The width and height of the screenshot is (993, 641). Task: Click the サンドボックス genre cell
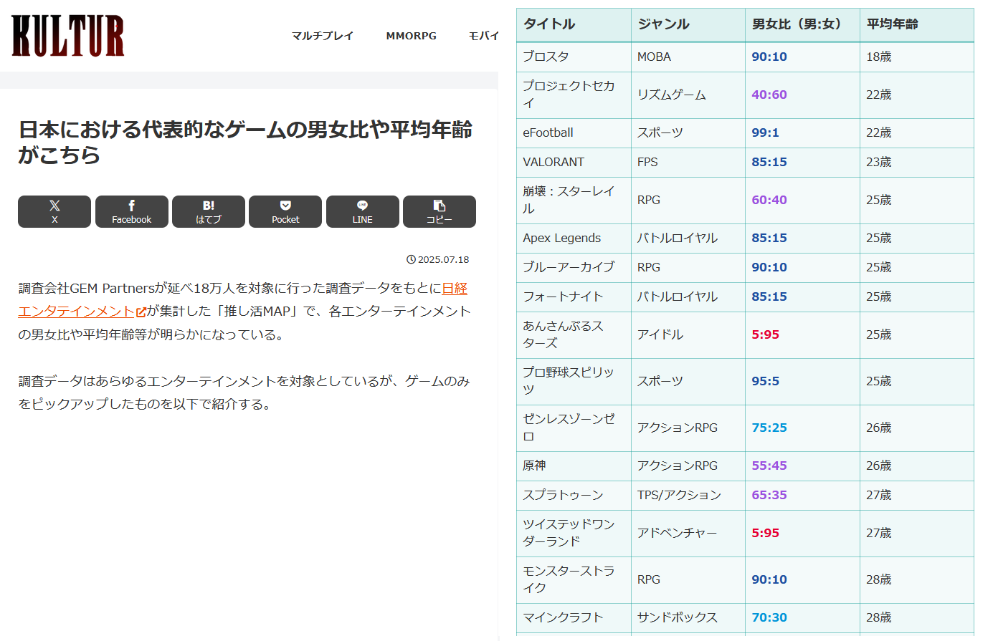tap(688, 617)
